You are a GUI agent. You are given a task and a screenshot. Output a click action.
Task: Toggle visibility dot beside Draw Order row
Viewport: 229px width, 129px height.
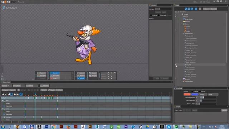(176, 19)
